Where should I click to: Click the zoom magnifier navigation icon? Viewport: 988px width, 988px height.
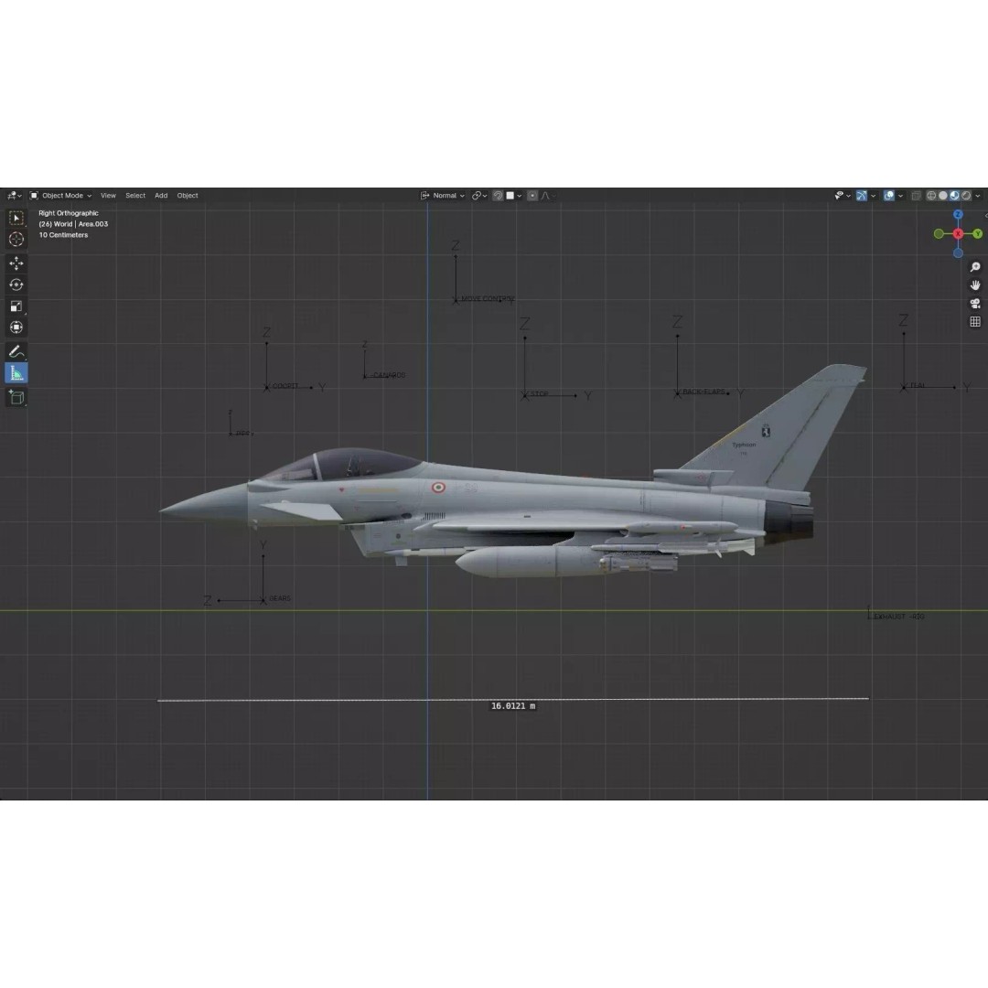click(975, 267)
